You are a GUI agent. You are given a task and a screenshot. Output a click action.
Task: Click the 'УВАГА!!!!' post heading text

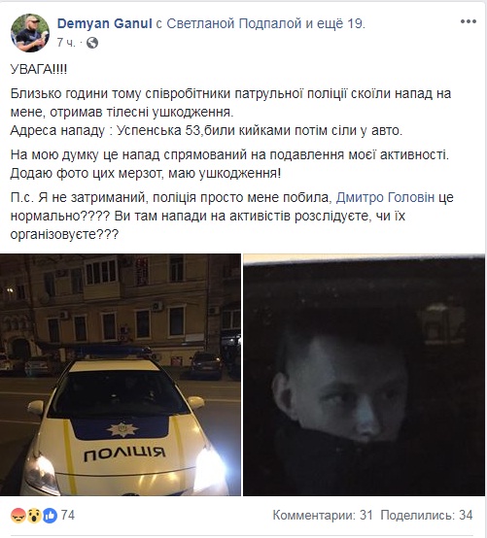(x=39, y=69)
